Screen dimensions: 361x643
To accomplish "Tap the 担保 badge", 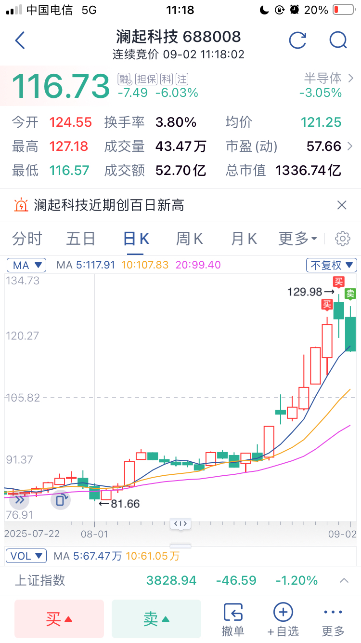I will (x=146, y=79).
